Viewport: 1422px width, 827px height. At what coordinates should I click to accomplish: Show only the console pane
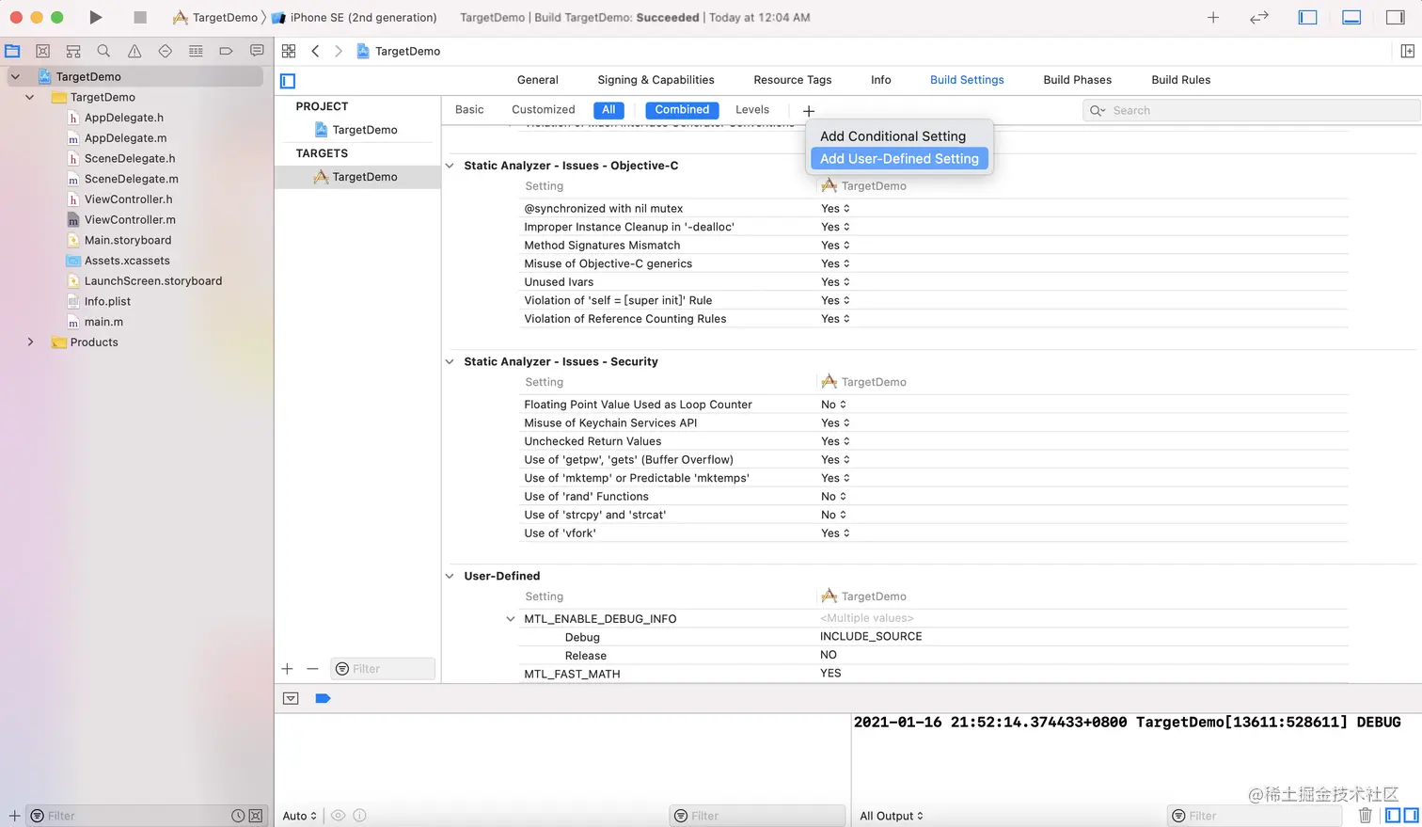pos(1411,815)
